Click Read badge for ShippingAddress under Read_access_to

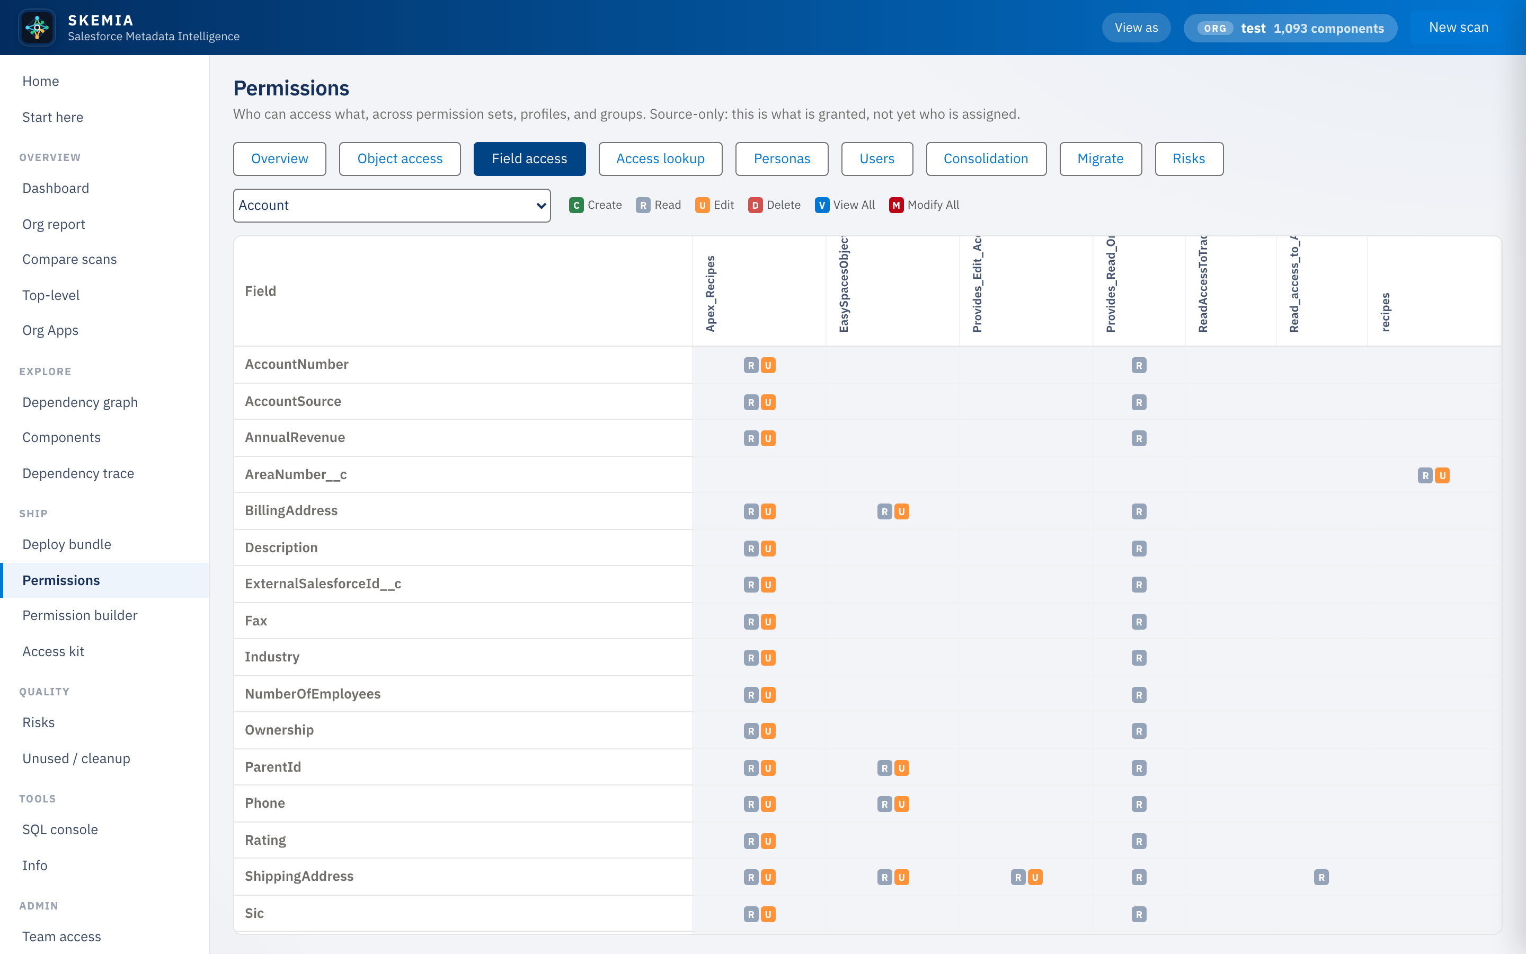click(1321, 878)
